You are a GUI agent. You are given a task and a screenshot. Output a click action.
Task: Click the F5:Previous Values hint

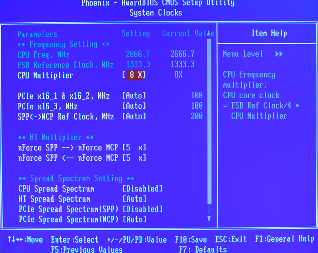pos(87,249)
